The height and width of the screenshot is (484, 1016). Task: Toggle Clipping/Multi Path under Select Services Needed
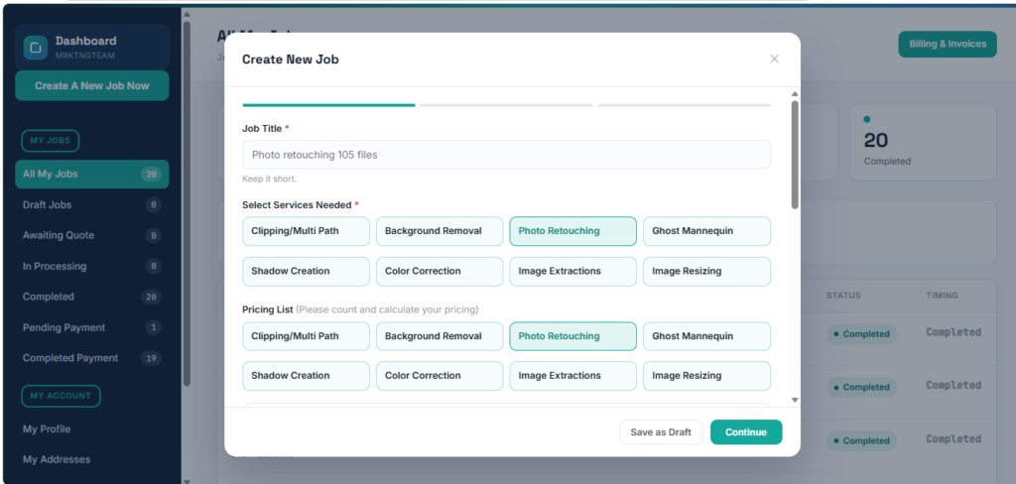306,231
